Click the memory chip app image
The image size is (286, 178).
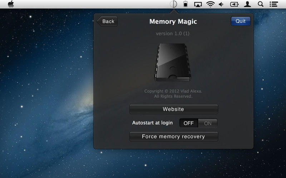click(173, 62)
